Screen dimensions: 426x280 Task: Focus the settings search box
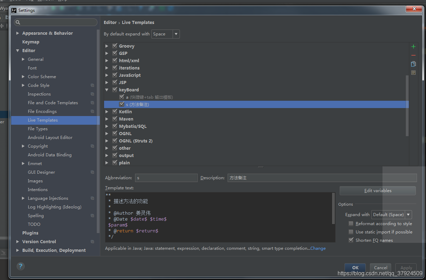(56, 22)
